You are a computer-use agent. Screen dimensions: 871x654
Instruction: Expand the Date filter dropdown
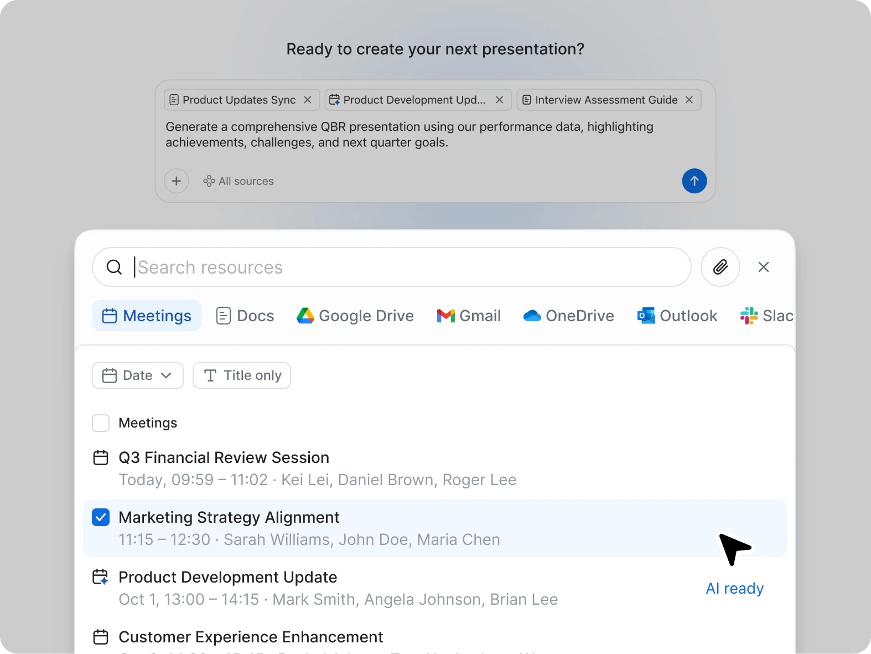tap(138, 375)
